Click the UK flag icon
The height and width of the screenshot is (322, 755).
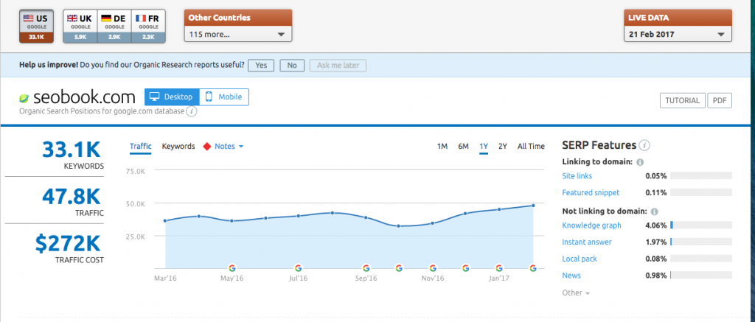click(72, 18)
